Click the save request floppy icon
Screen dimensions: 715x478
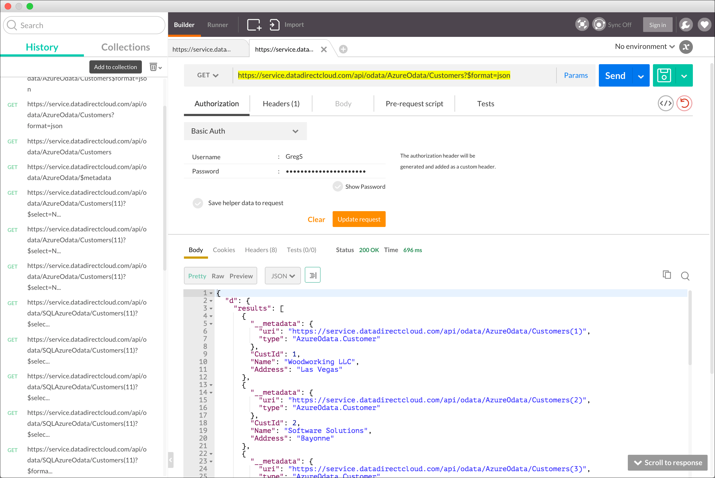(664, 75)
